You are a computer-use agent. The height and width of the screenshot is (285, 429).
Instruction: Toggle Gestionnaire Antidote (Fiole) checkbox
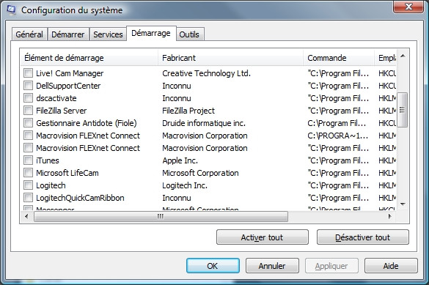[x=28, y=123]
